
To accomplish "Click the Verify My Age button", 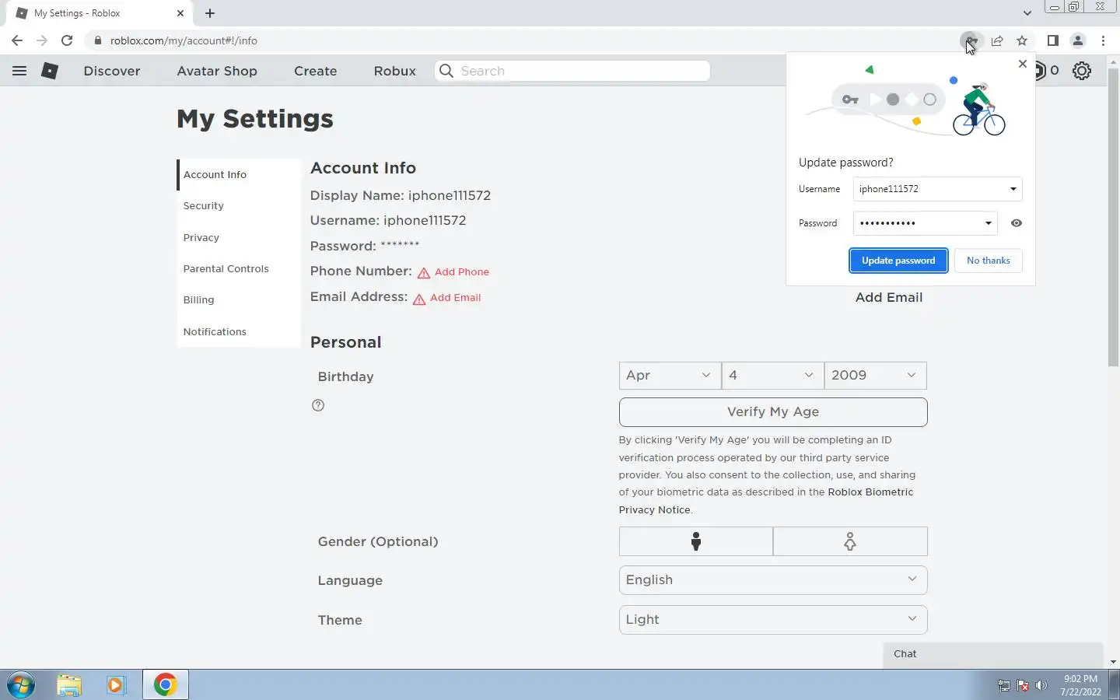I will point(773,412).
